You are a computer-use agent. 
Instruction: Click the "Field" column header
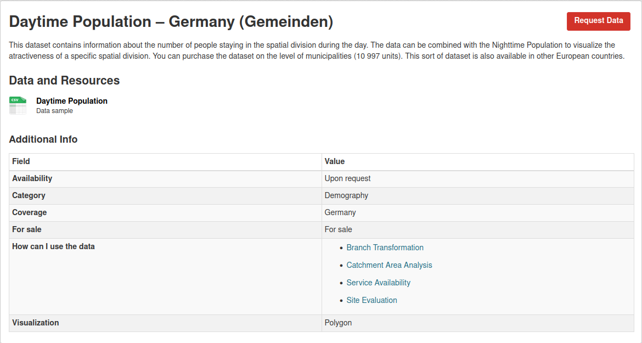[x=21, y=161]
